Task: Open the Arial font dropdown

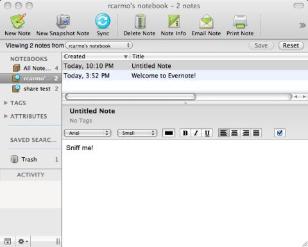Action: point(88,133)
